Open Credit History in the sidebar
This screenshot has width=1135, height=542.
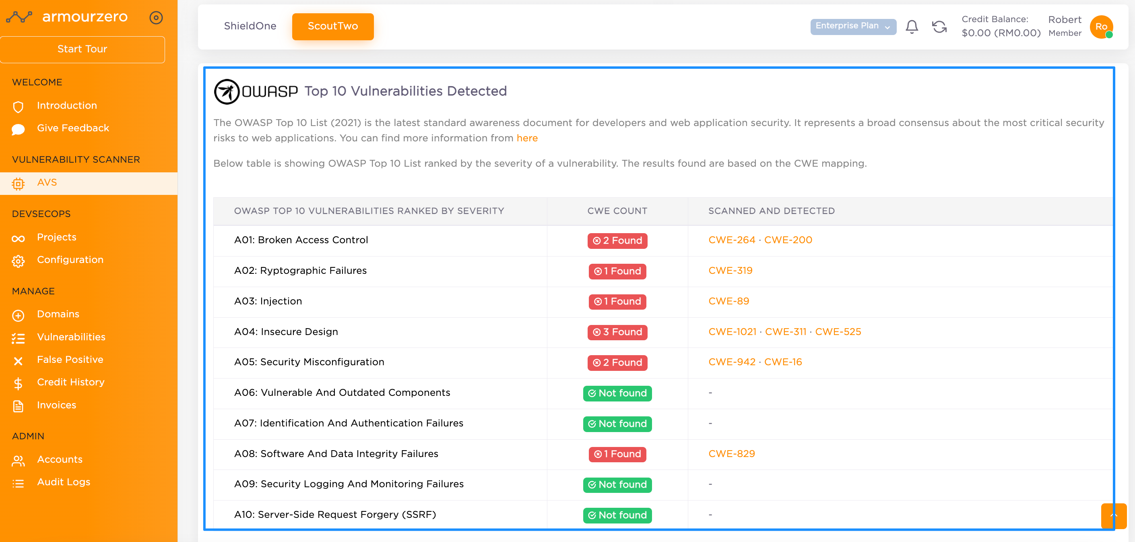70,382
